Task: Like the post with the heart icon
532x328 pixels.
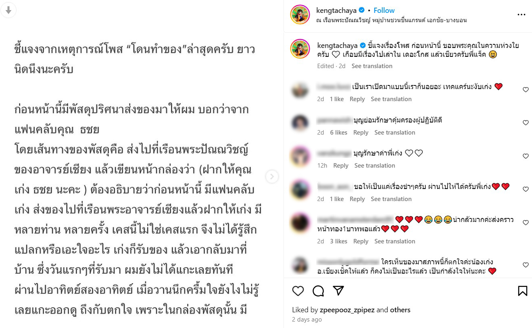Action: click(x=298, y=291)
